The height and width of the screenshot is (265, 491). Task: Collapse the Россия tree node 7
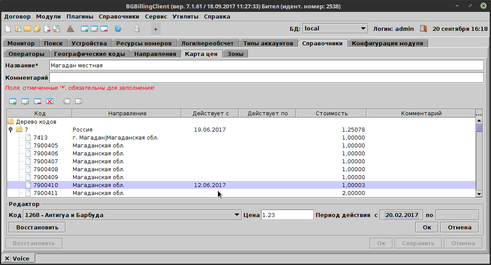[x=10, y=129]
